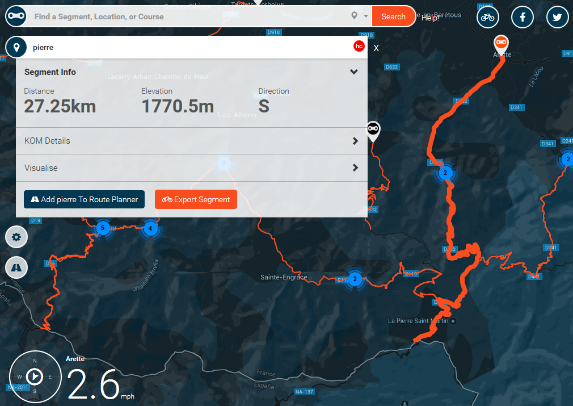This screenshot has width=573, height=406.
Task: Click blue cluster 2 on the thick orange route
Action: point(445,173)
